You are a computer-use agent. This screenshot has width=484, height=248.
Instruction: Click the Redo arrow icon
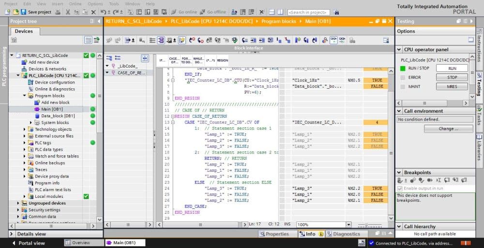[116, 12]
